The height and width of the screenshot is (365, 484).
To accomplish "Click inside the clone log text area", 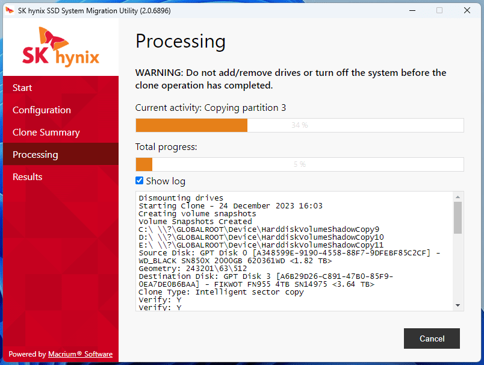I will tap(294, 251).
